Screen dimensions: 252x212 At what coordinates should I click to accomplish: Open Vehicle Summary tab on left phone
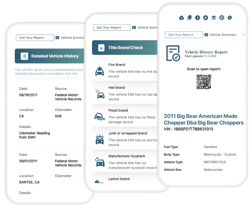click(x=70, y=38)
